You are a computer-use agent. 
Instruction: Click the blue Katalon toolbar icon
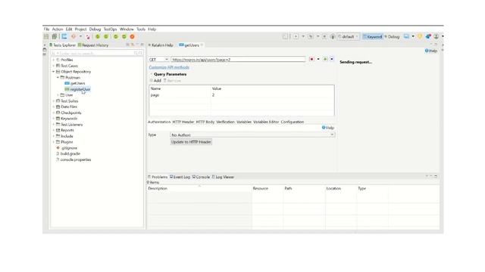(64, 36)
